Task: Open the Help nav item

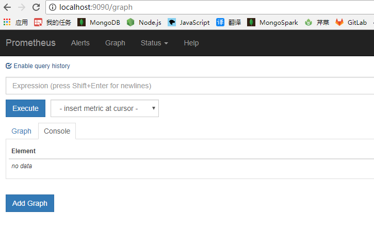Action: pos(191,43)
